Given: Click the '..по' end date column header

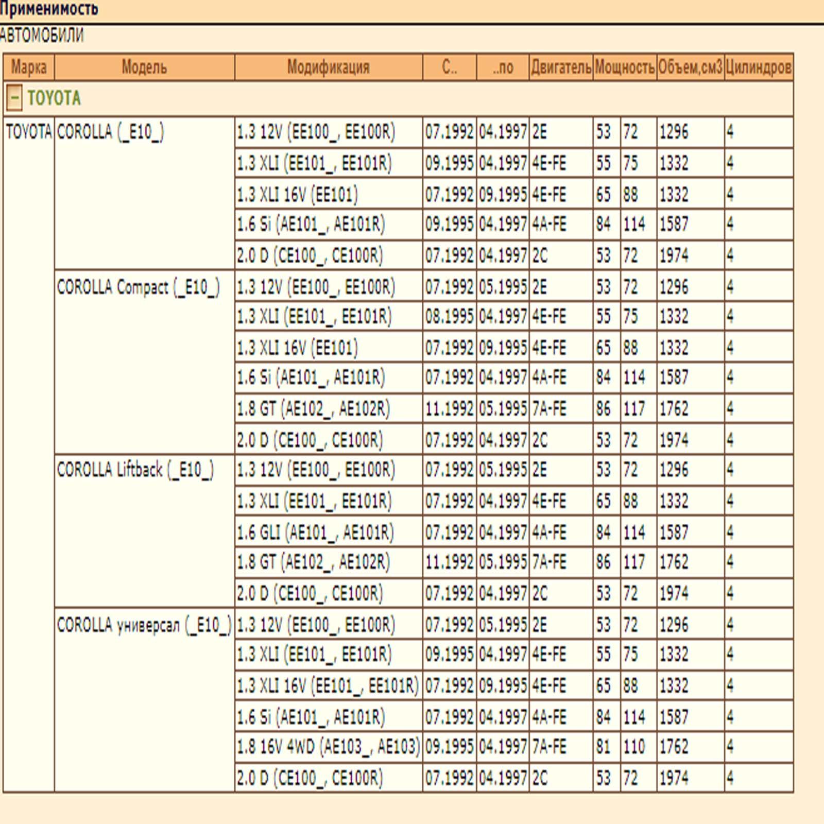Looking at the screenshot, I should (x=503, y=67).
